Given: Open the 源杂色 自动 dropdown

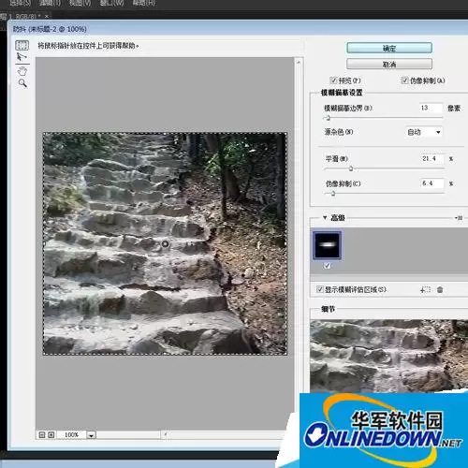Looking at the screenshot, I should [x=424, y=132].
